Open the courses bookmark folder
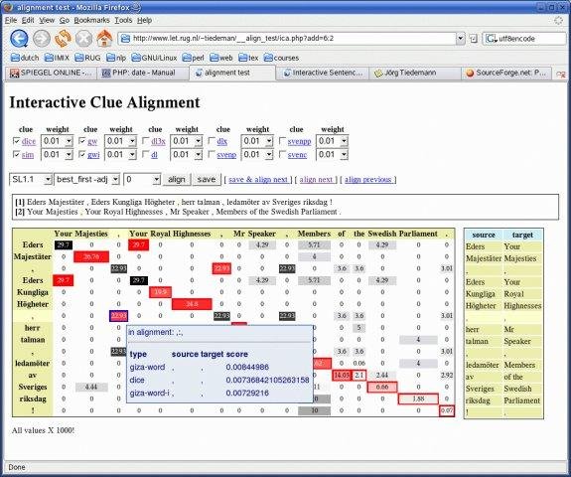571x477 pixels. pyautogui.click(x=281, y=58)
